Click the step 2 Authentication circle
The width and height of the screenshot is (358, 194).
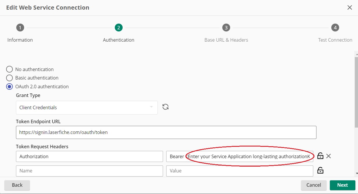(x=119, y=28)
